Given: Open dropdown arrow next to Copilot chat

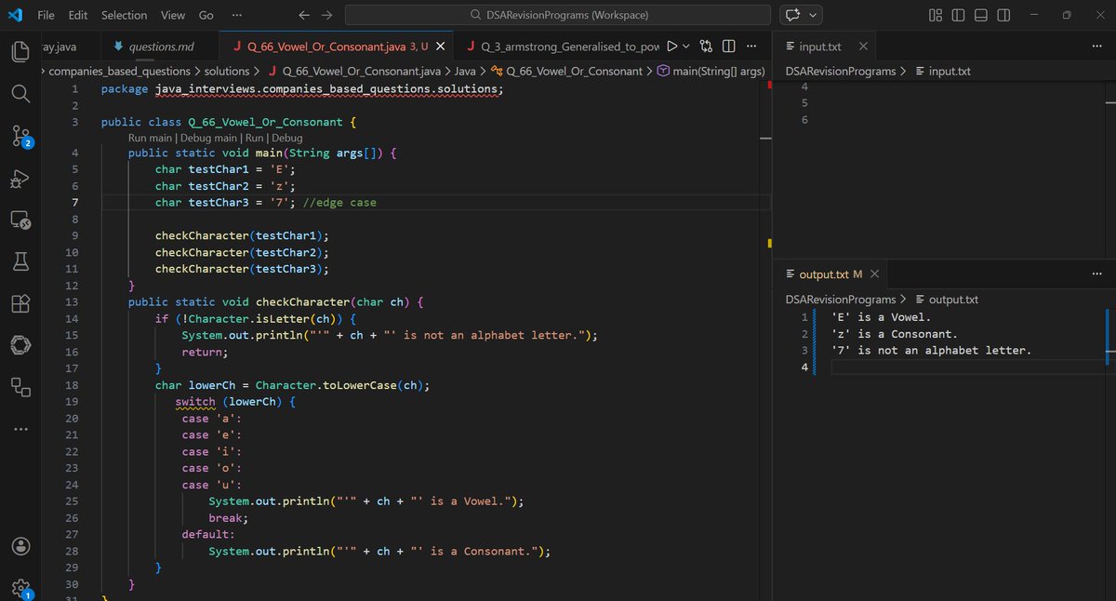Looking at the screenshot, I should (x=815, y=15).
